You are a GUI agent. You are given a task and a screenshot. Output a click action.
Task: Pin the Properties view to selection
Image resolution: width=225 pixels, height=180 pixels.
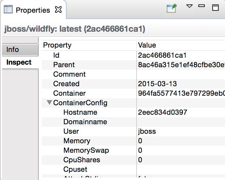(x=171, y=8)
